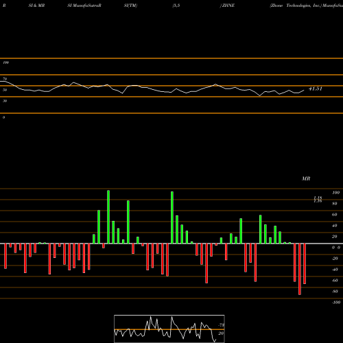Click the 60 label on the MR axis
Screen dimensions: 343x343
click(335, 215)
